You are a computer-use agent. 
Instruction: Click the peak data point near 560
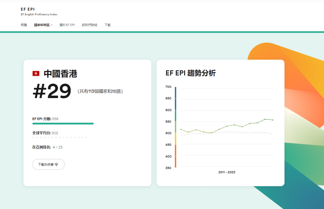coord(265,119)
